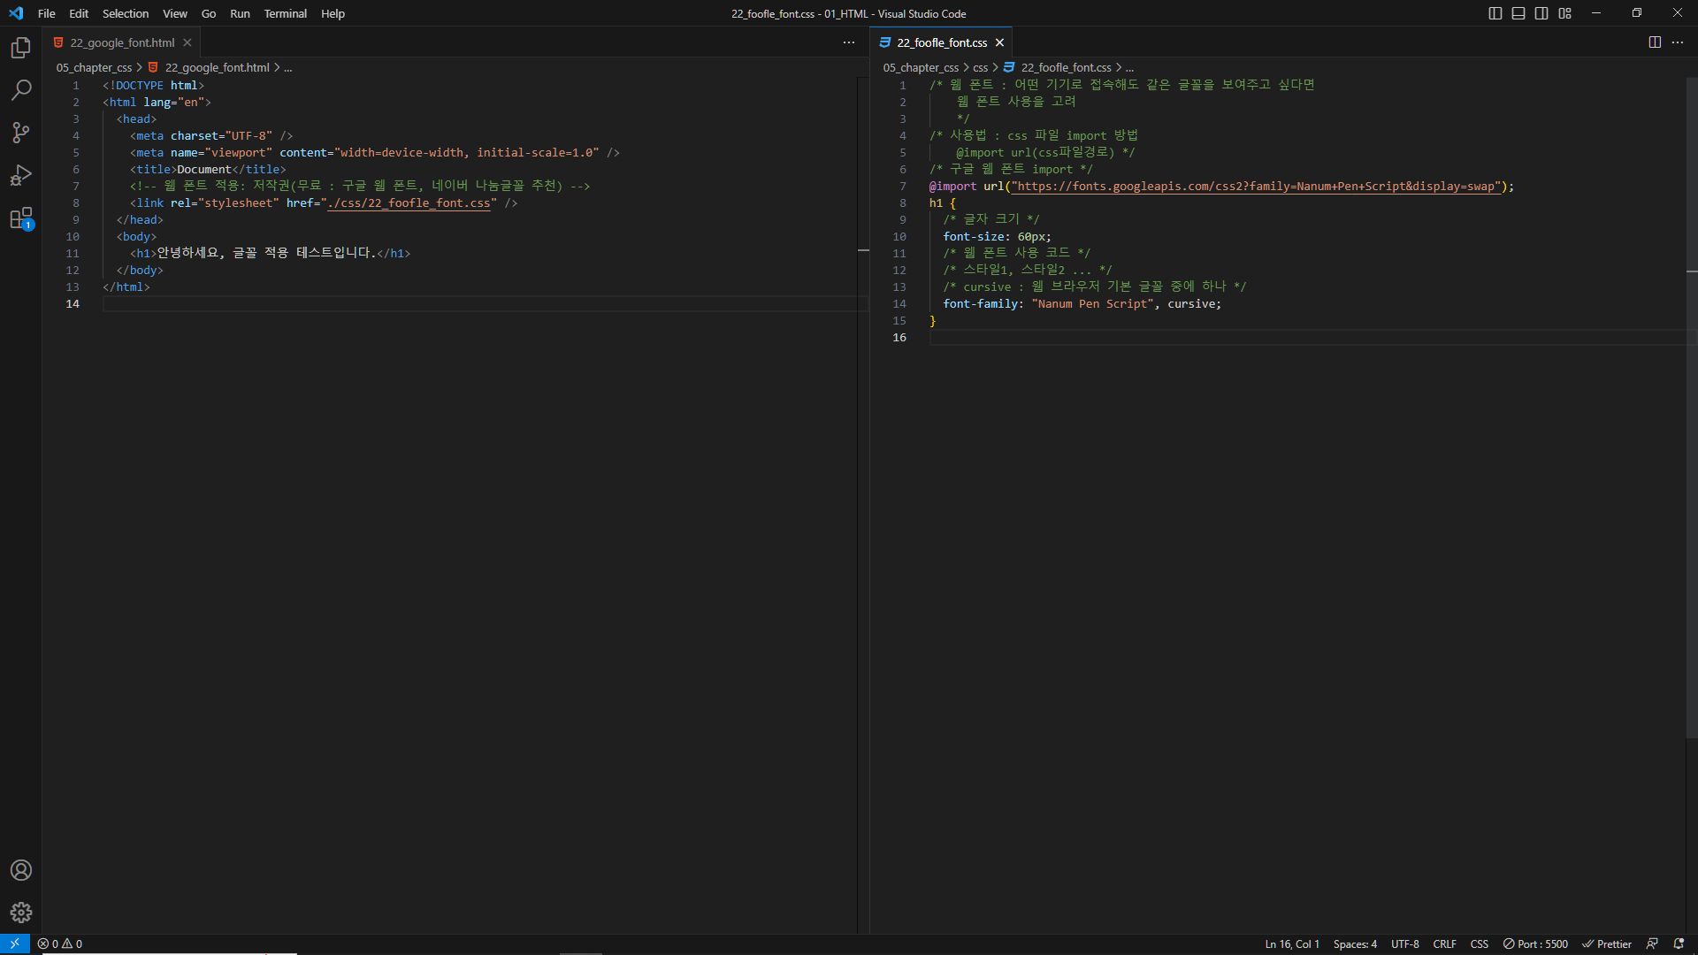Toggle the Primary Side Bar layout button

pos(1495,13)
